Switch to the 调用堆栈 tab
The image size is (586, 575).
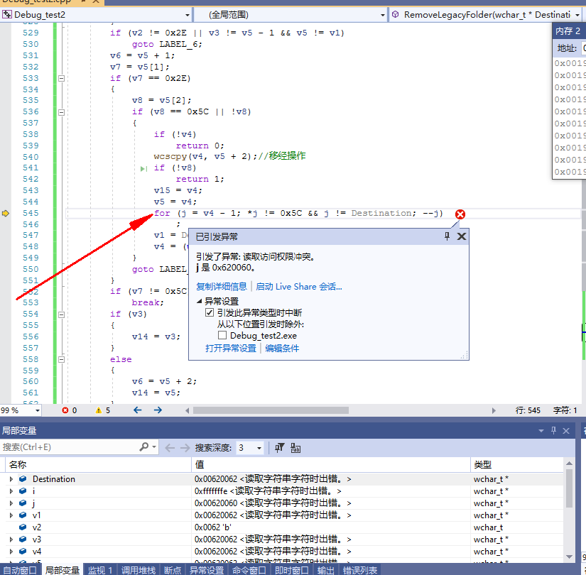(x=139, y=570)
